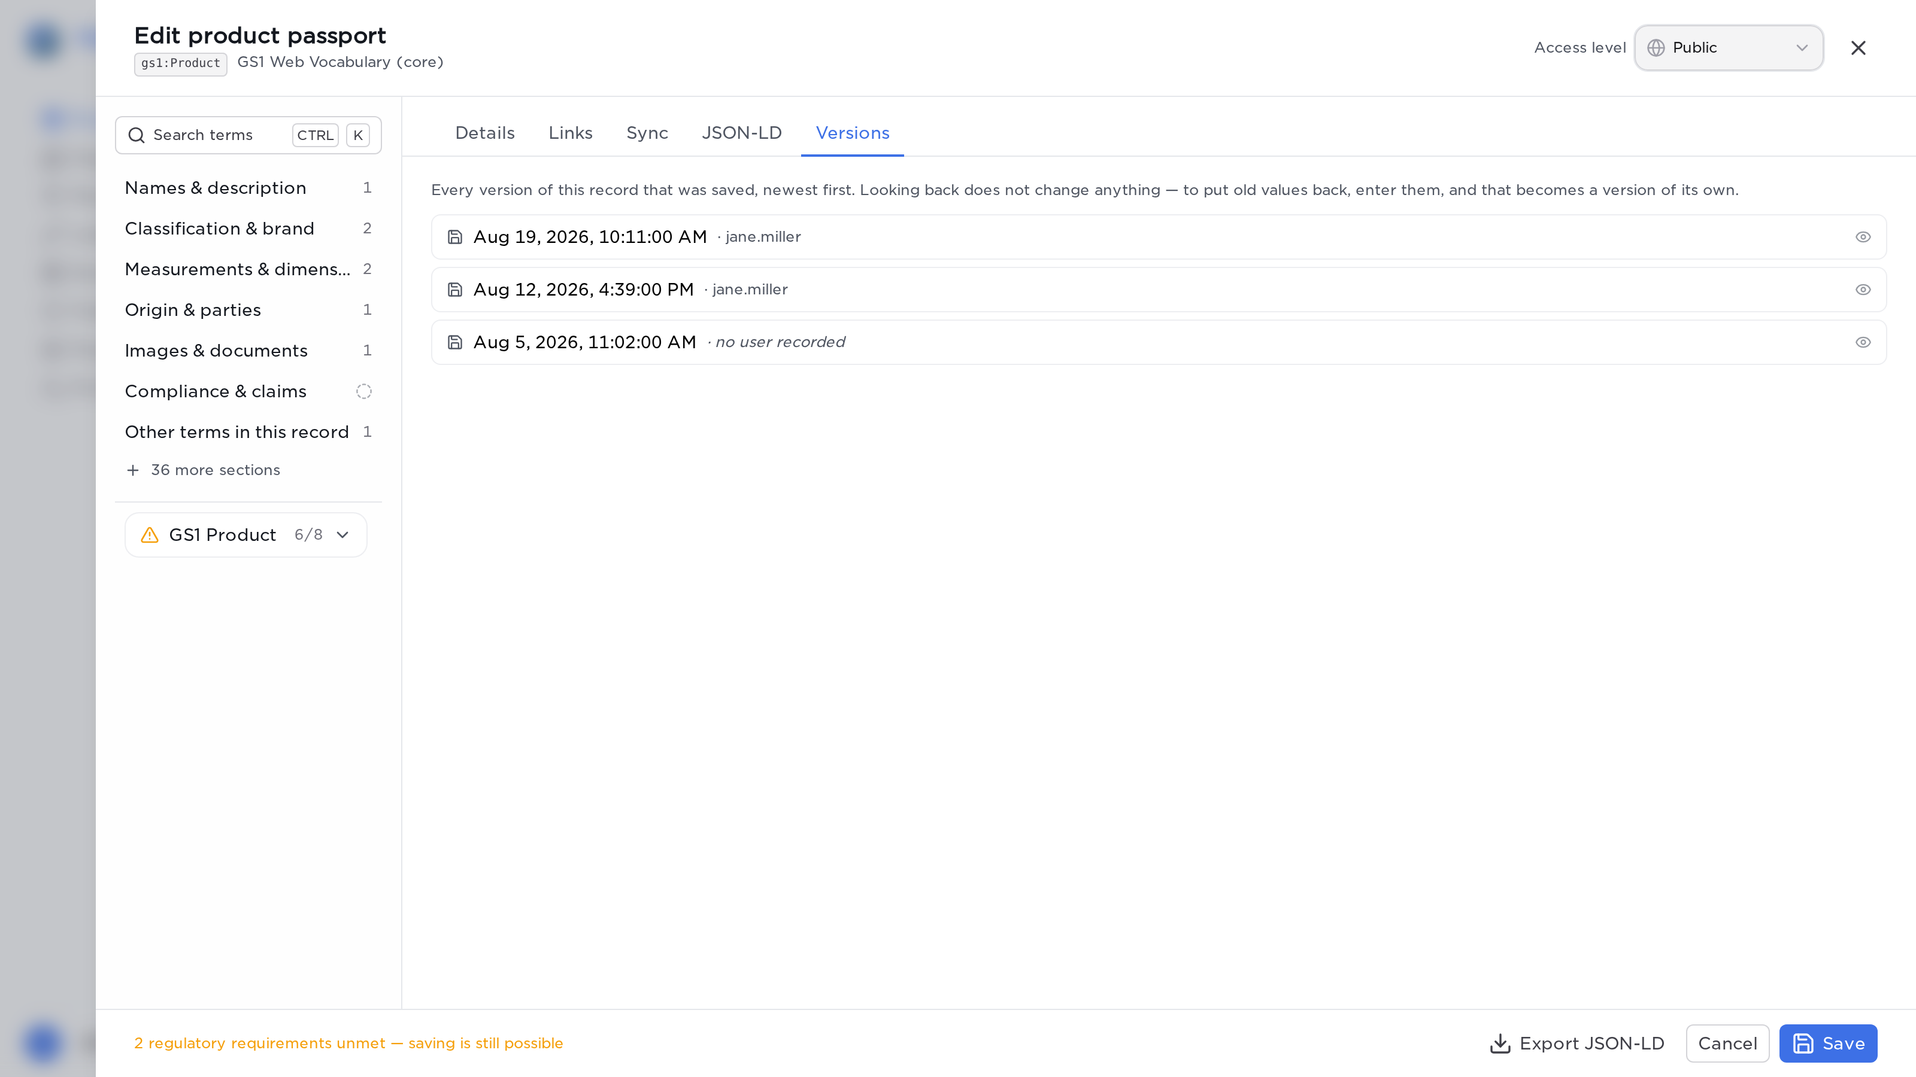1916x1077 pixels.
Task: Open Measurements & dimensions section
Action: (248, 270)
